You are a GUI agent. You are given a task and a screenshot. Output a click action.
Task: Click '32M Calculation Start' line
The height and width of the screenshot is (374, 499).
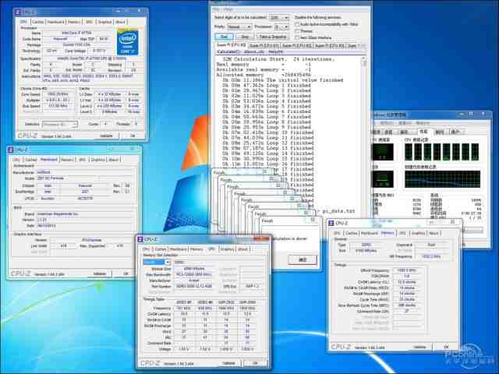[x=278, y=59]
